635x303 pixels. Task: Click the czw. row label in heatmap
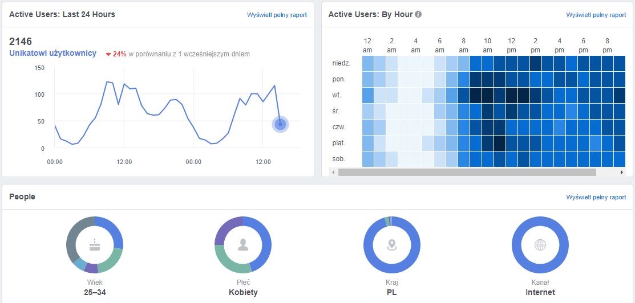click(339, 127)
